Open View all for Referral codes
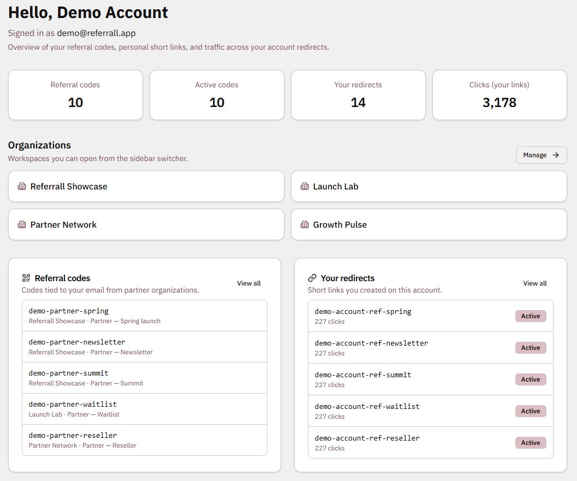The width and height of the screenshot is (577, 481). (x=248, y=283)
